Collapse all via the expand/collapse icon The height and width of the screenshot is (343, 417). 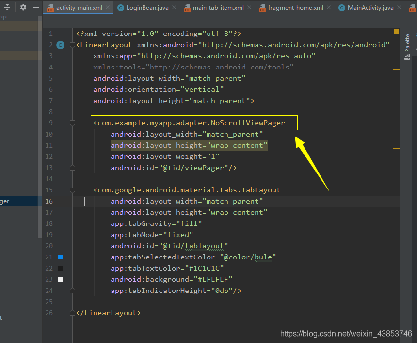coord(7,7)
